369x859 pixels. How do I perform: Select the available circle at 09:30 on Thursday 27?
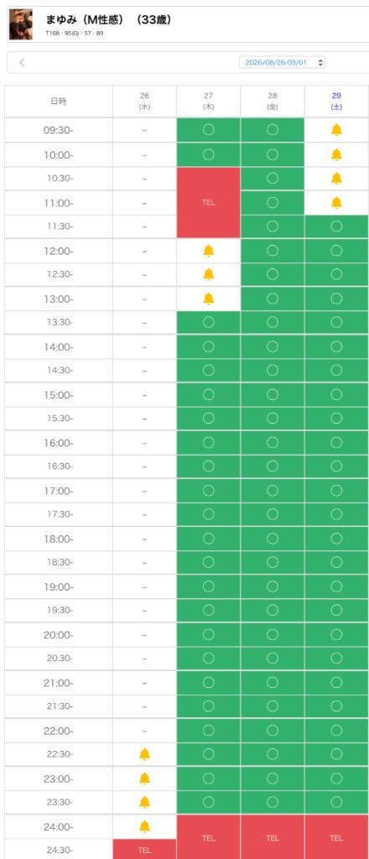[x=208, y=130]
